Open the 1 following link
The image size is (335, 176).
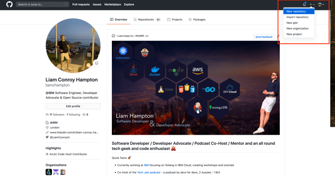point(73,115)
